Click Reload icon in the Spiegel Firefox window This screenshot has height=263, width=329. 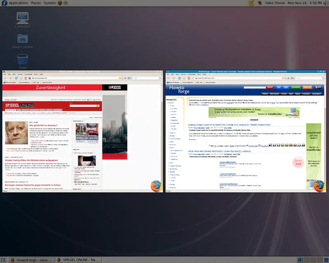(x=16, y=78)
